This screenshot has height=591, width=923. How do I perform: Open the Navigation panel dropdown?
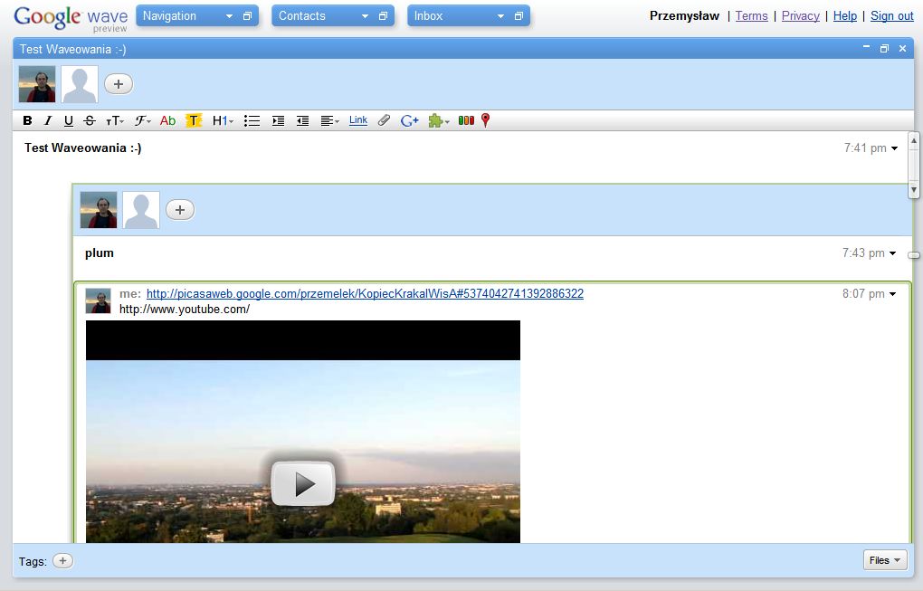point(229,16)
